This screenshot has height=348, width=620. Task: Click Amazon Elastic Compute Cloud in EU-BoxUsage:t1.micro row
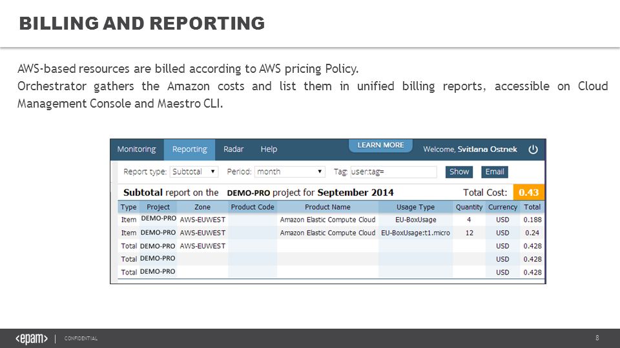coord(327,233)
